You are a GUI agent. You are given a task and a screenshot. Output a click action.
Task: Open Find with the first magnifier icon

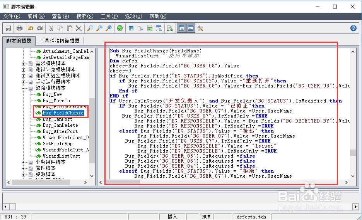click(x=90, y=28)
